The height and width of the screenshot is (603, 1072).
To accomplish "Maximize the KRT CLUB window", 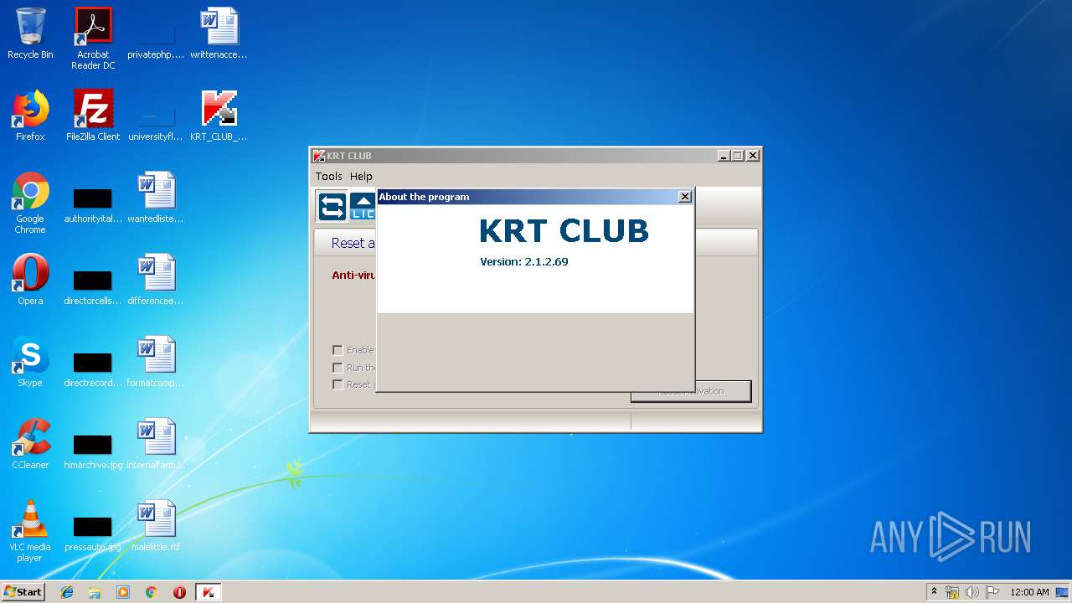I will [x=738, y=155].
